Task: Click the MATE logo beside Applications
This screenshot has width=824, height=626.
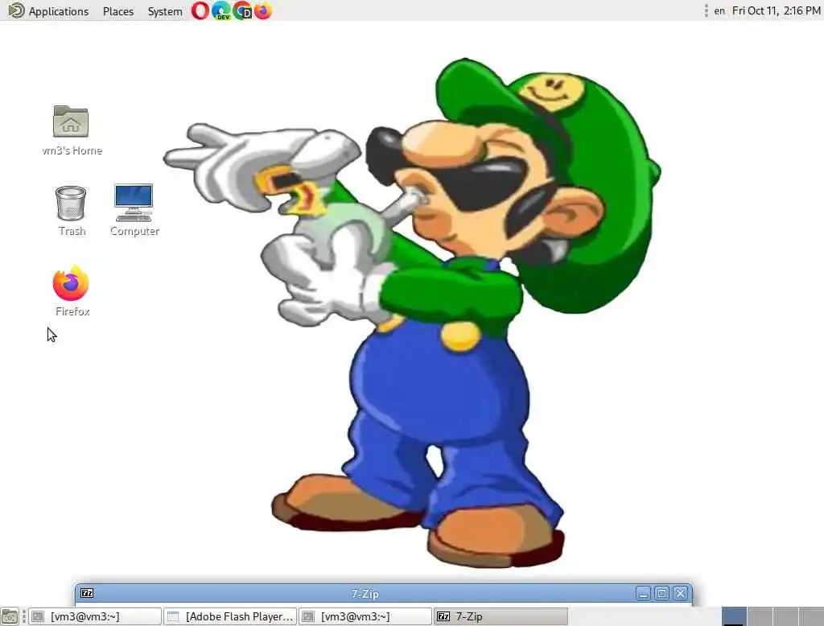Action: coord(16,10)
